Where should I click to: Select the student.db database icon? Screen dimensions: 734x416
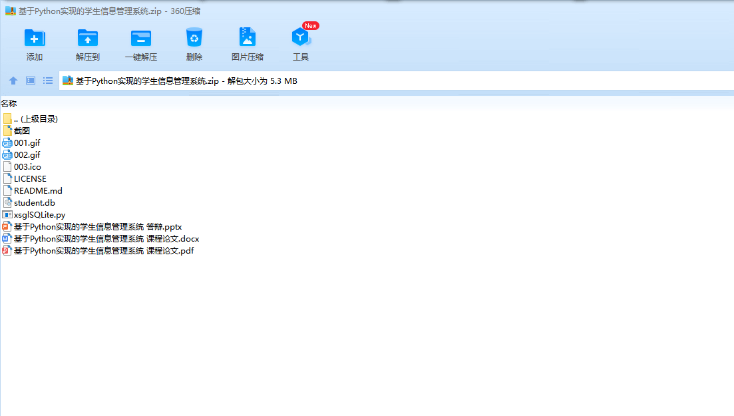point(7,203)
